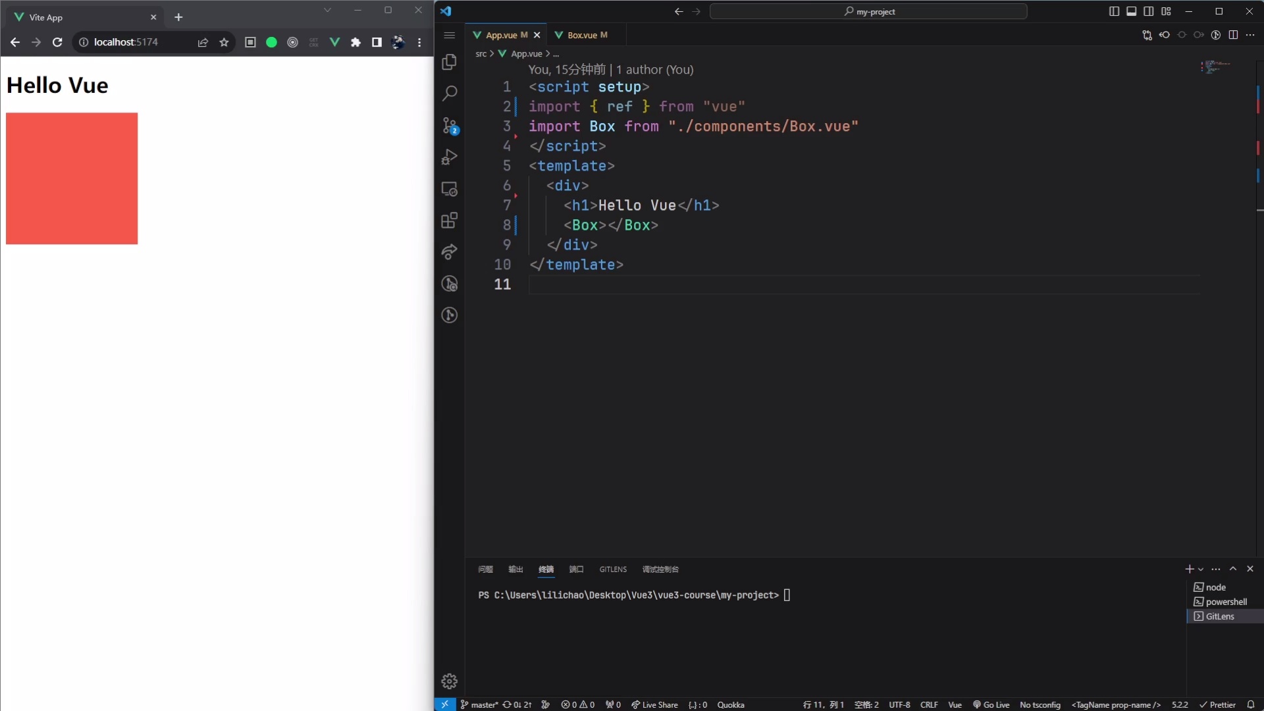Open new terminal launch profile dropdown
1264x711 pixels.
tap(1201, 569)
